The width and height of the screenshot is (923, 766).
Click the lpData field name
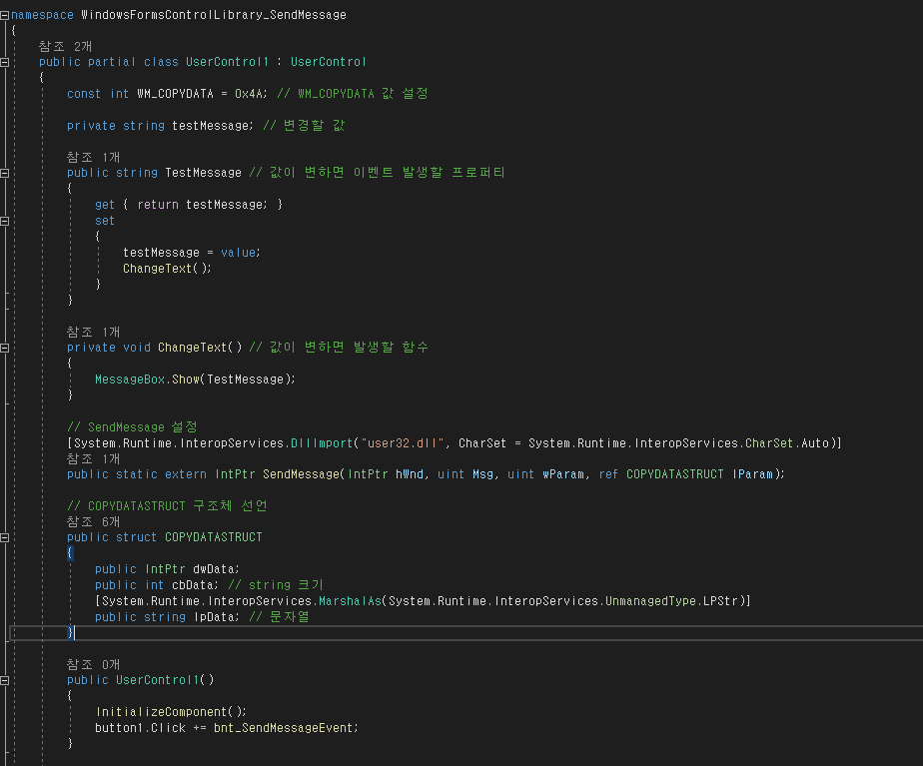pos(214,616)
